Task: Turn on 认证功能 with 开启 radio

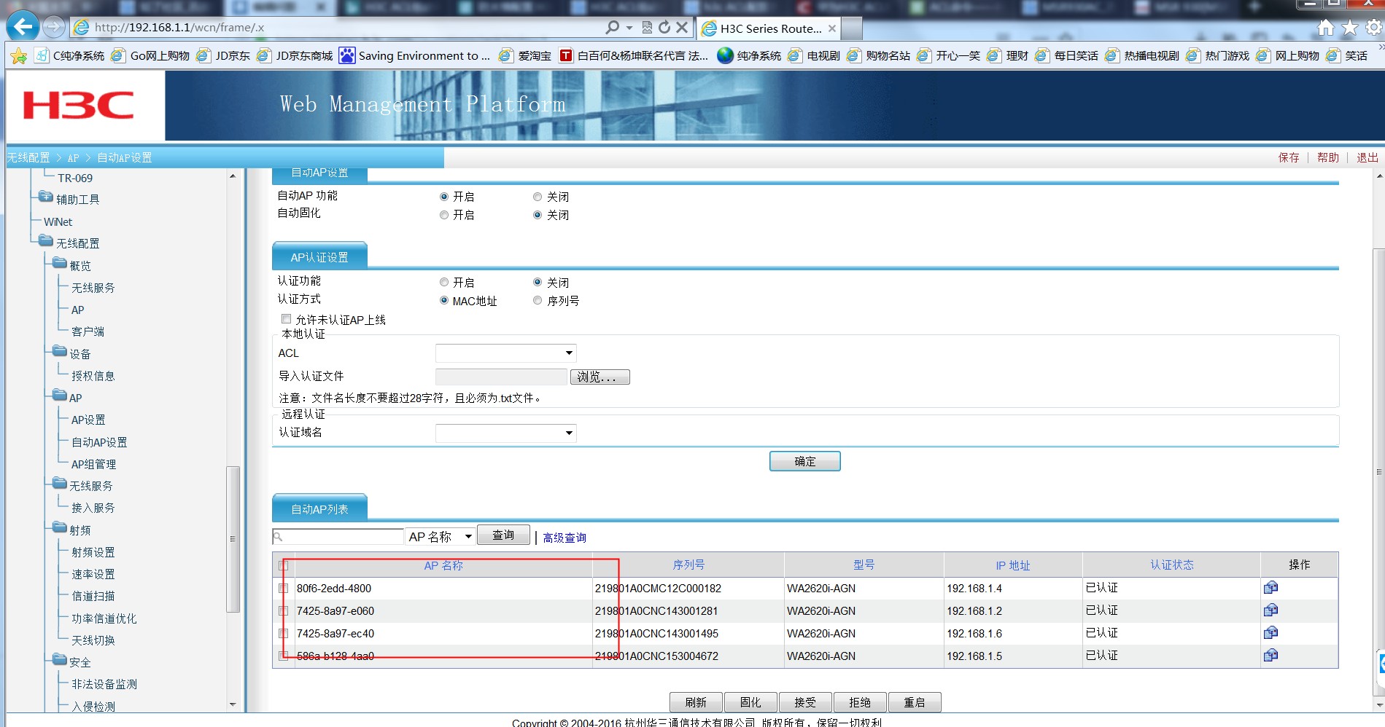Action: pos(444,282)
